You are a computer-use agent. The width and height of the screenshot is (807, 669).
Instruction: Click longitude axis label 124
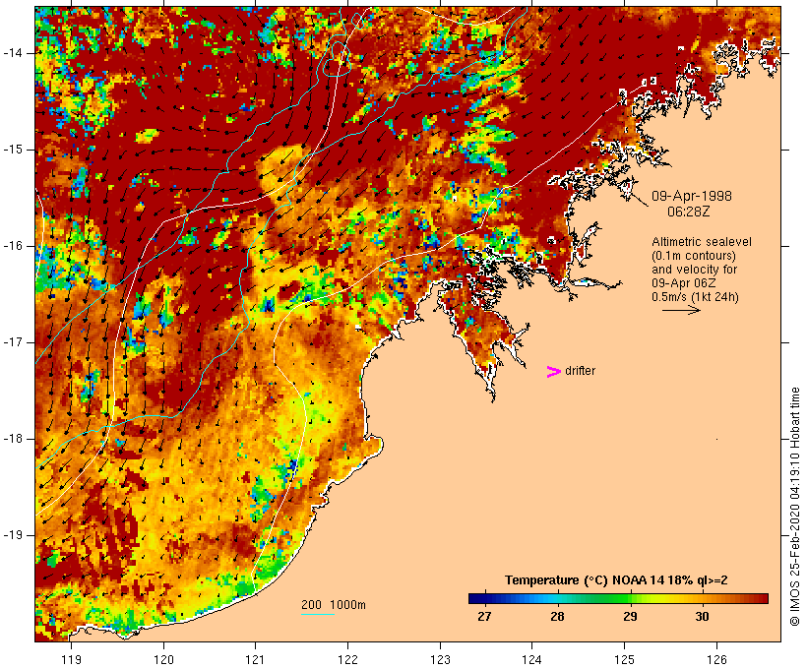(531, 660)
